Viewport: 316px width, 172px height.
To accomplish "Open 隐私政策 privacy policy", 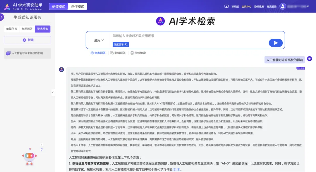I will pos(259,6).
